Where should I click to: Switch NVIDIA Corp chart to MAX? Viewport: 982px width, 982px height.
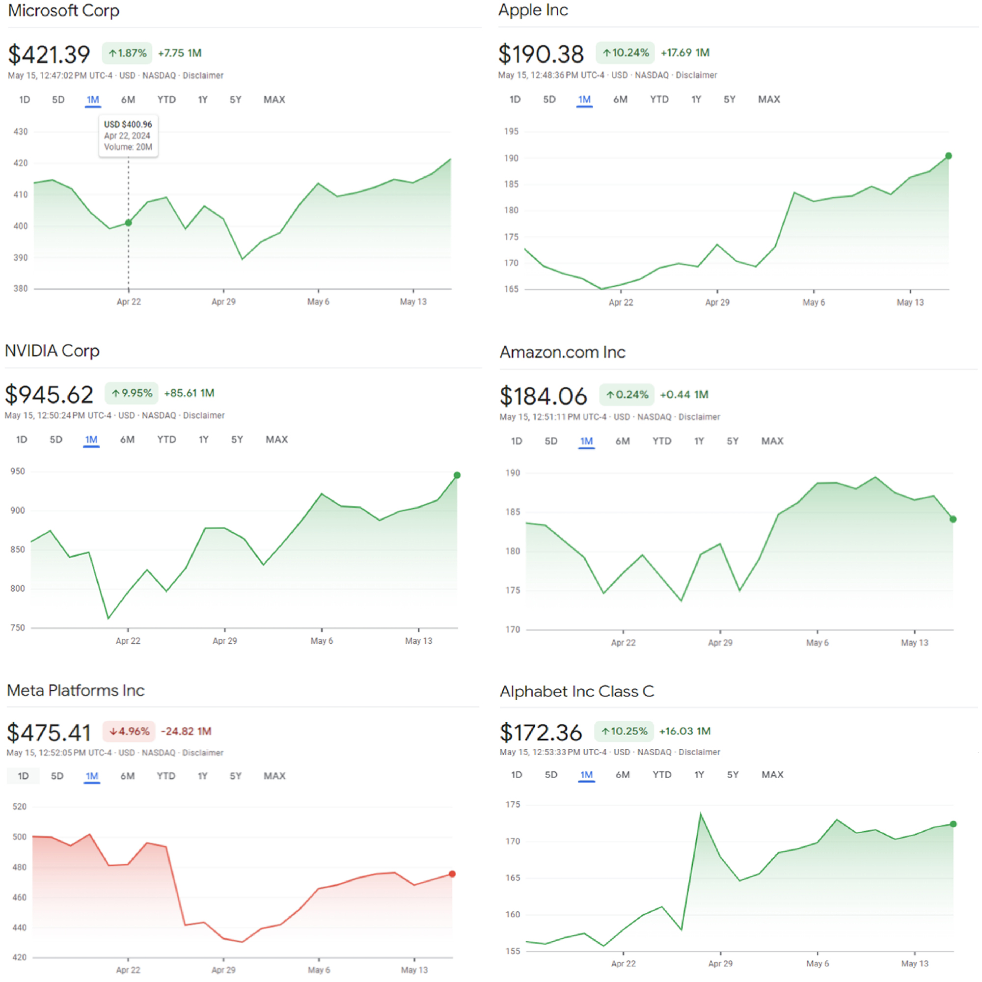[x=276, y=439]
